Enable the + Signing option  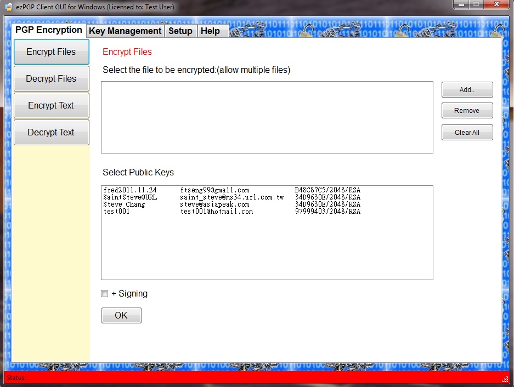(104, 293)
